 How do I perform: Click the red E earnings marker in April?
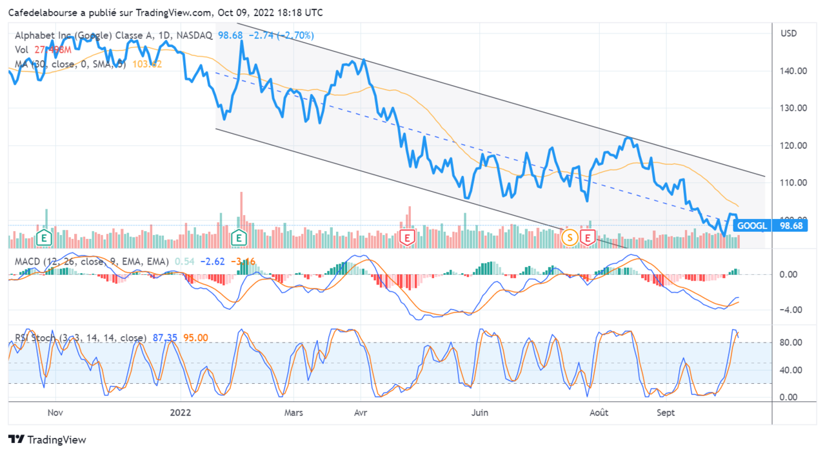tap(407, 238)
